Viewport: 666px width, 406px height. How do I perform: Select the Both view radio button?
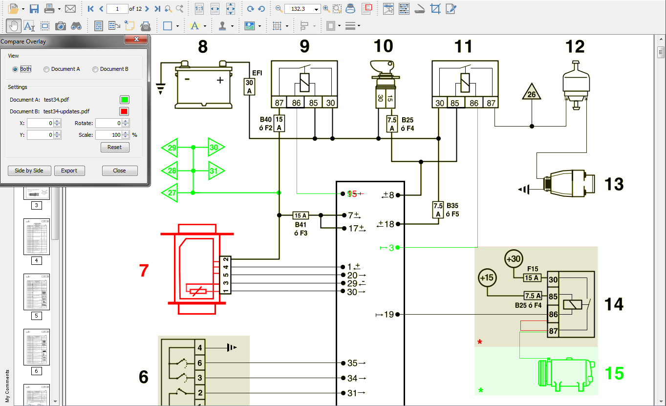pyautogui.click(x=15, y=69)
